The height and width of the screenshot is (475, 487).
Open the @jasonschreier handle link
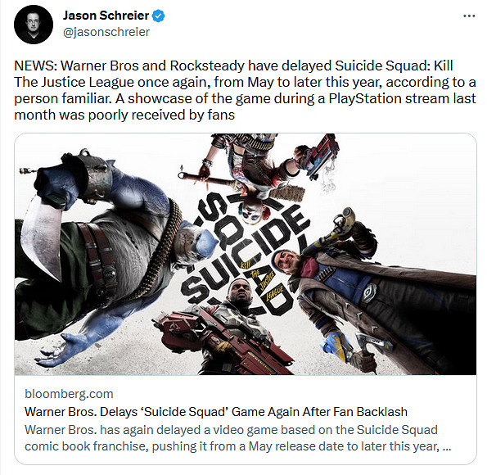pyautogui.click(x=106, y=32)
